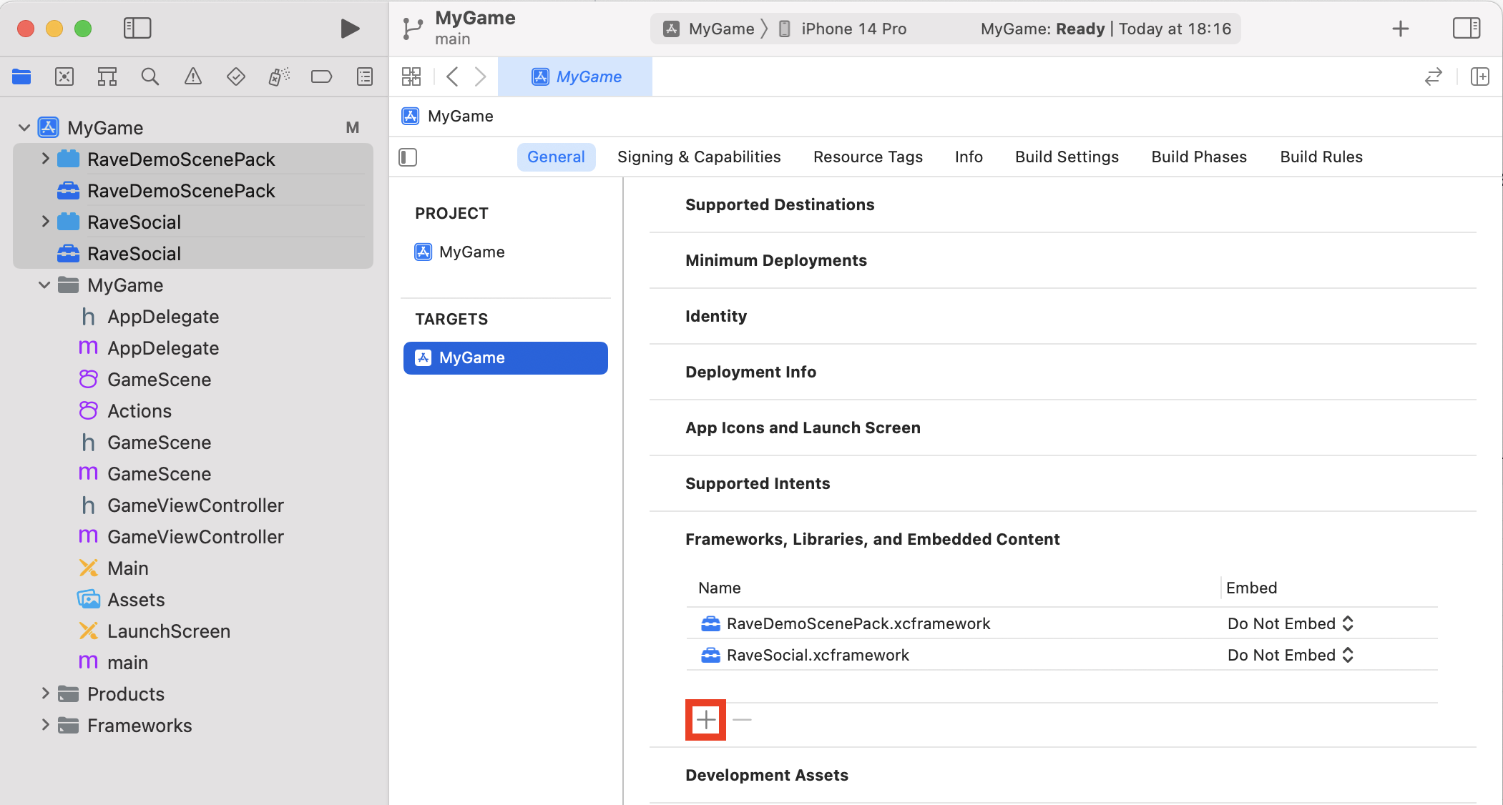
Task: Expand the Minimum Deployments section
Action: [776, 261]
